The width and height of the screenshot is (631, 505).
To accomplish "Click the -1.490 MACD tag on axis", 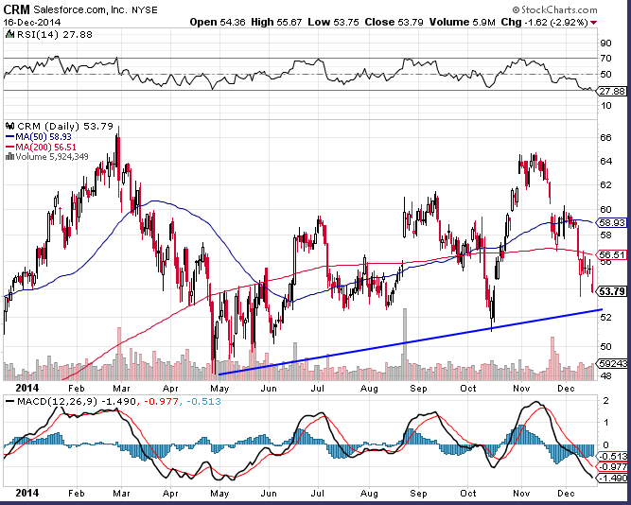I will (x=613, y=479).
